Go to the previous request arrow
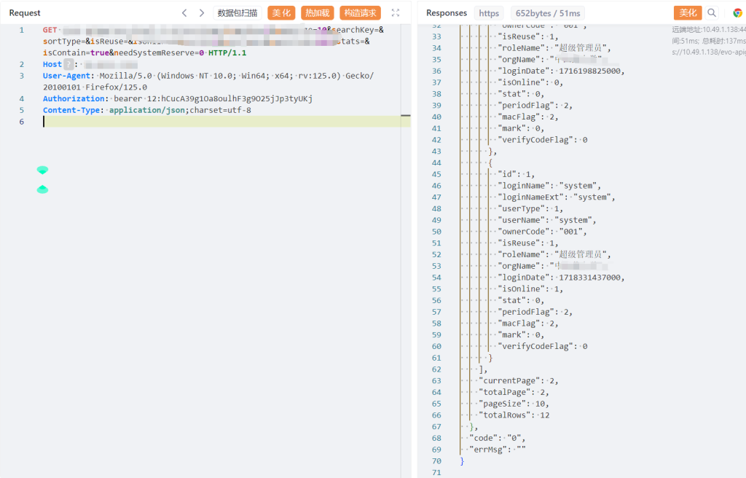The width and height of the screenshot is (746, 478). coord(184,13)
